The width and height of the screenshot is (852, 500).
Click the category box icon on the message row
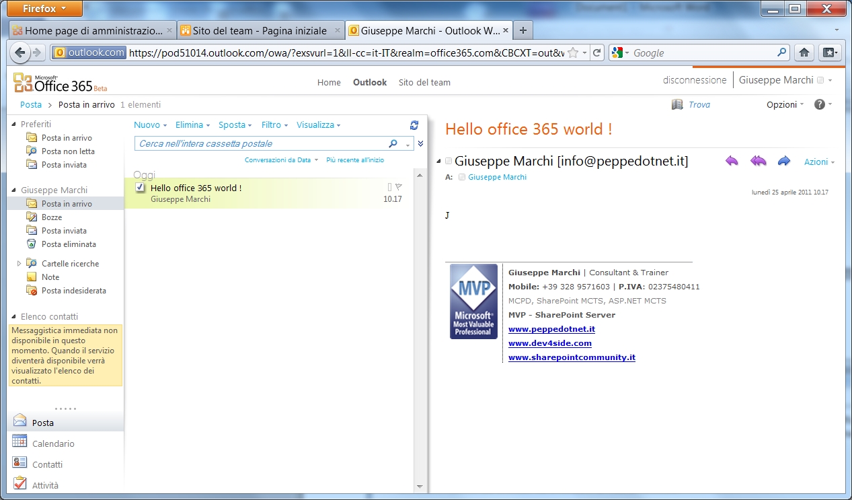(x=389, y=187)
